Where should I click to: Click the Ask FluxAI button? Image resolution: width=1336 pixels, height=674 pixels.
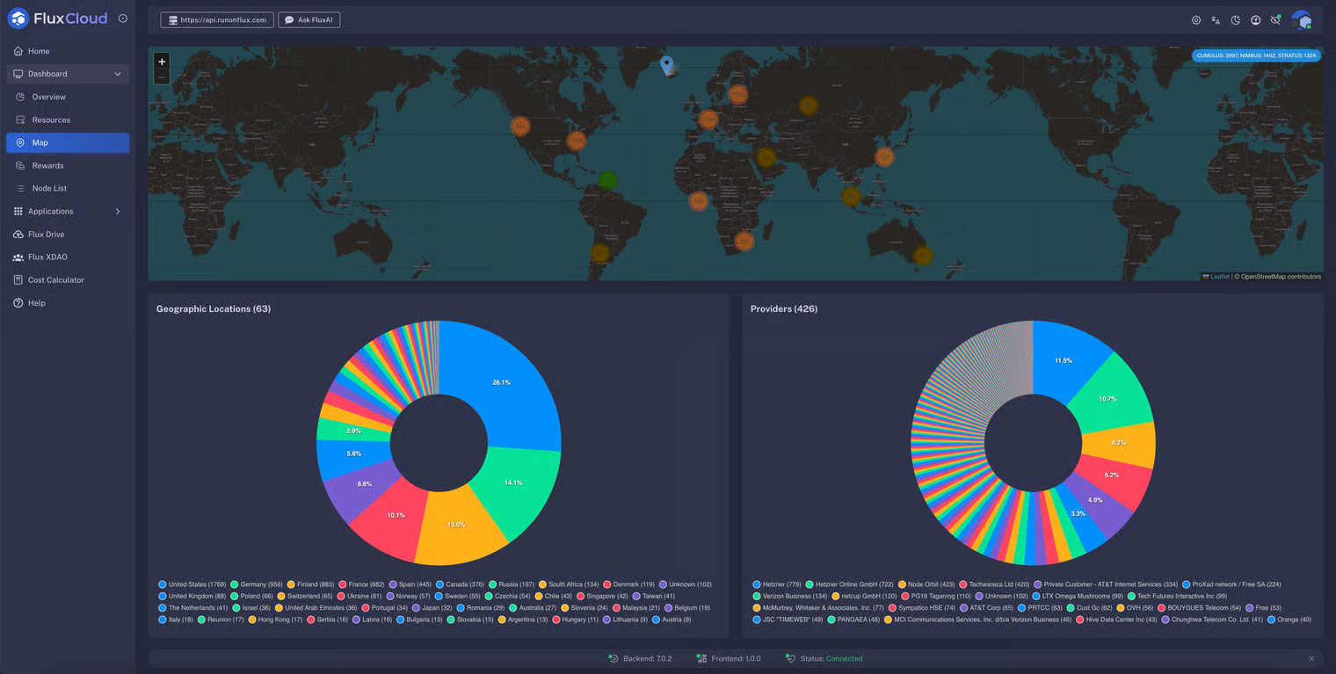(309, 20)
